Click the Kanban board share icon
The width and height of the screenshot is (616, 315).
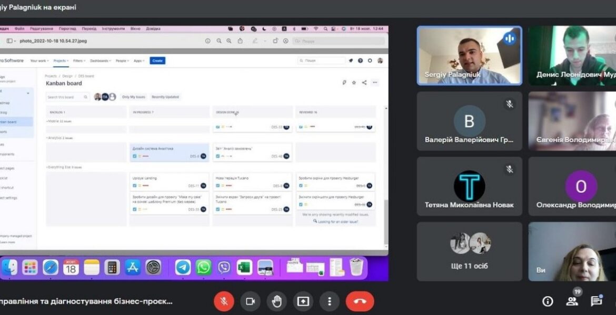(364, 82)
